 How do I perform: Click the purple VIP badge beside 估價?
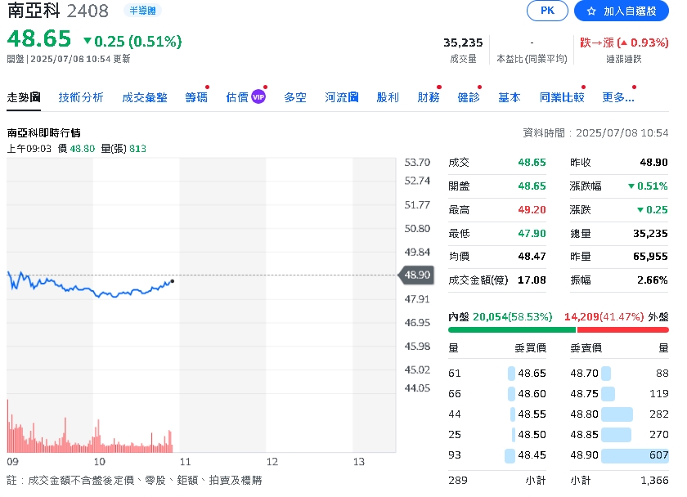(258, 97)
